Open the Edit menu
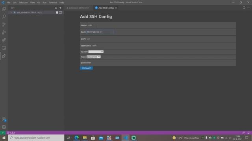 (x=15, y=3)
